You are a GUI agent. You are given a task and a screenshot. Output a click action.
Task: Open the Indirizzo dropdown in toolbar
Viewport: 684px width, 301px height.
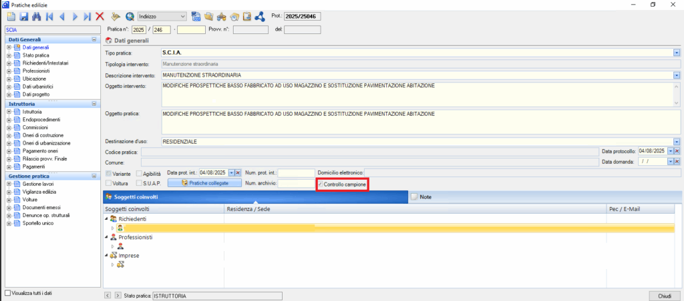(183, 16)
